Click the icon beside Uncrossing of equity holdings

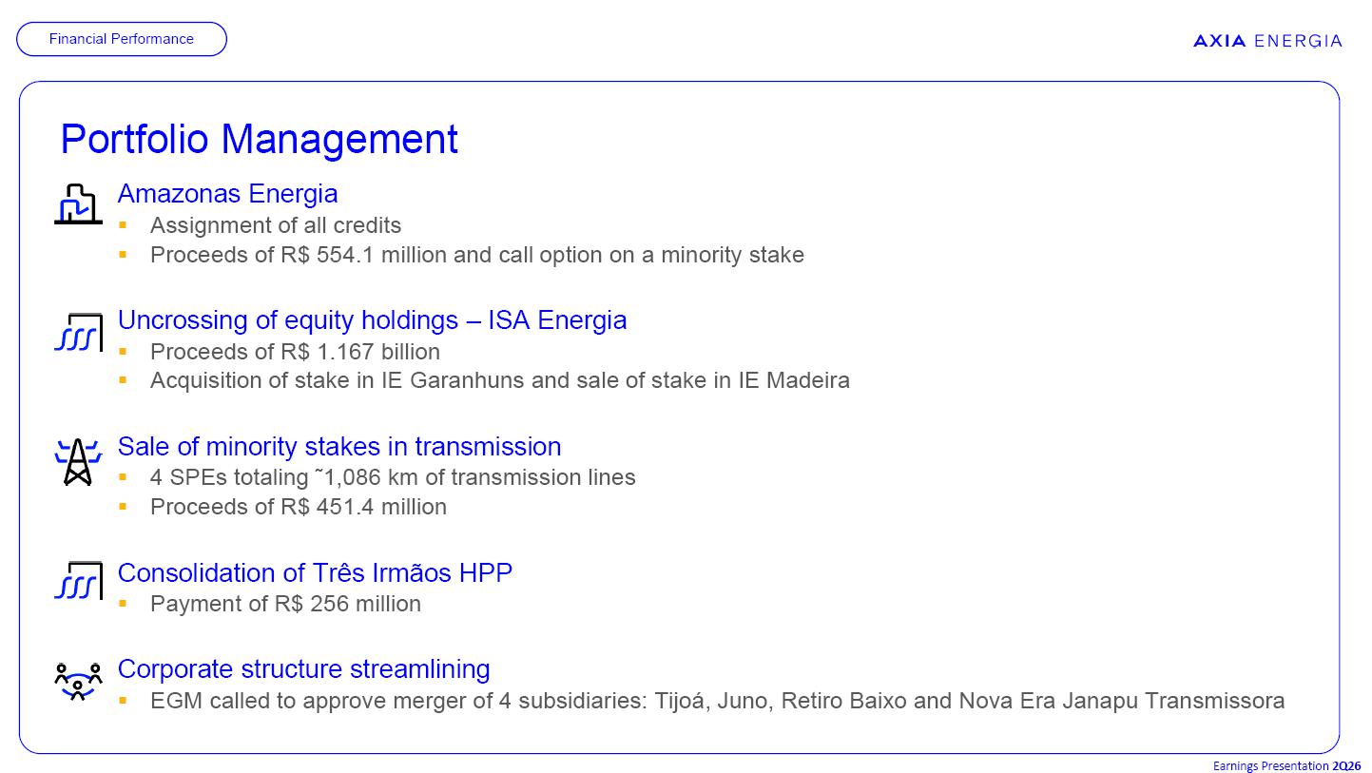pyautogui.click(x=78, y=332)
